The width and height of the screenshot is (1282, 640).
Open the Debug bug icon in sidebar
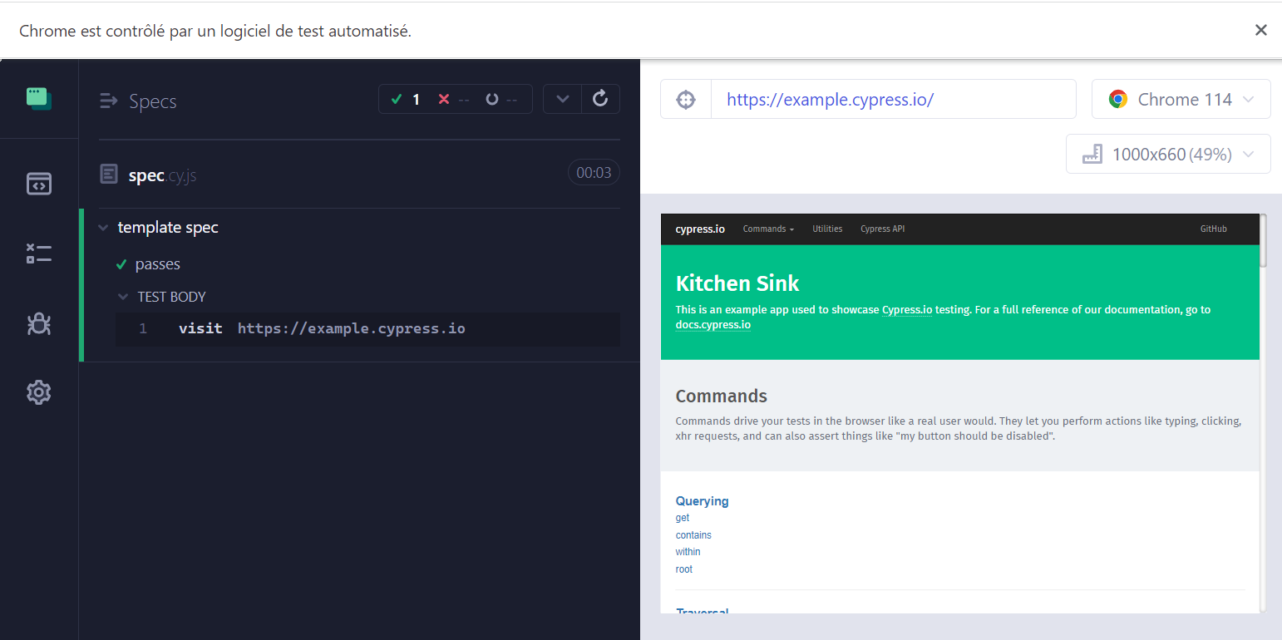click(39, 323)
